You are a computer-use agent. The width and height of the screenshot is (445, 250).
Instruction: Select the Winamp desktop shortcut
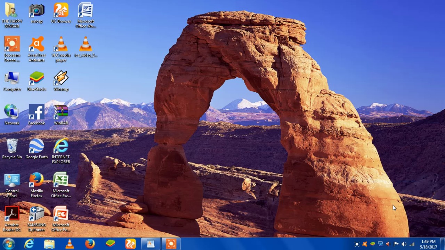(x=61, y=81)
